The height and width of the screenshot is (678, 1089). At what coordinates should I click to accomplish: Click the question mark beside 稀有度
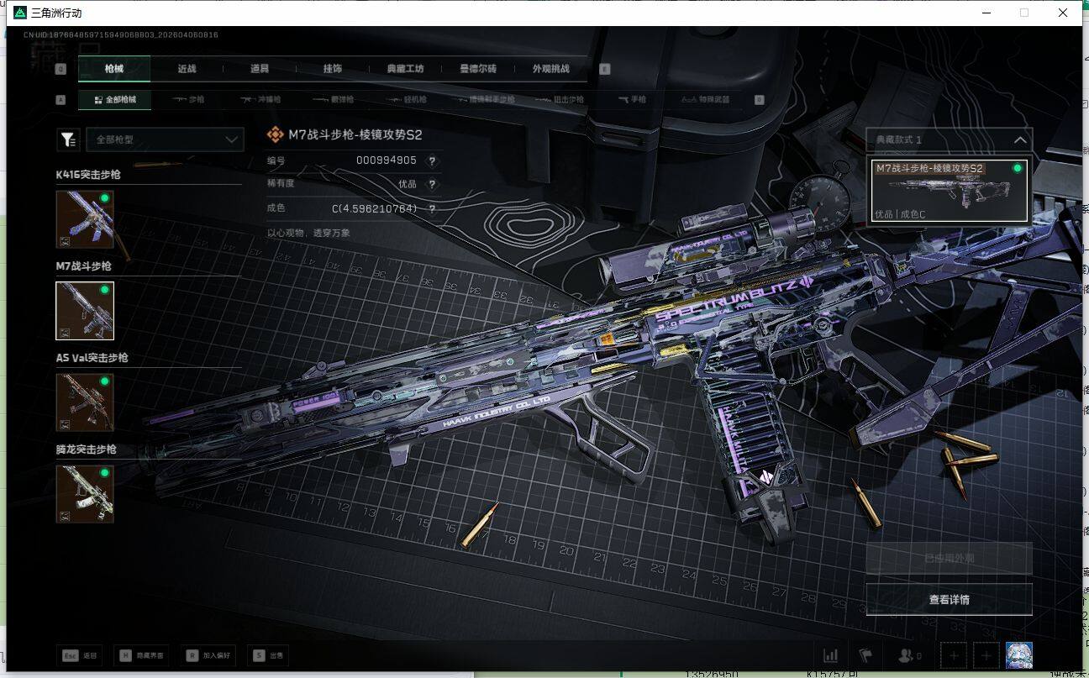click(x=432, y=184)
